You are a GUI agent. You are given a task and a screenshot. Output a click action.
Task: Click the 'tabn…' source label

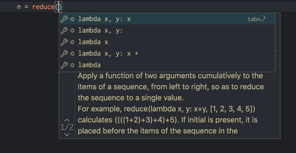255,19
